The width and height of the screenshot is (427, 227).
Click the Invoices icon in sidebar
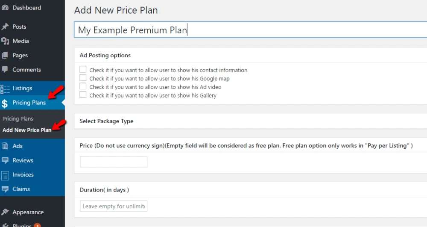(x=5, y=175)
